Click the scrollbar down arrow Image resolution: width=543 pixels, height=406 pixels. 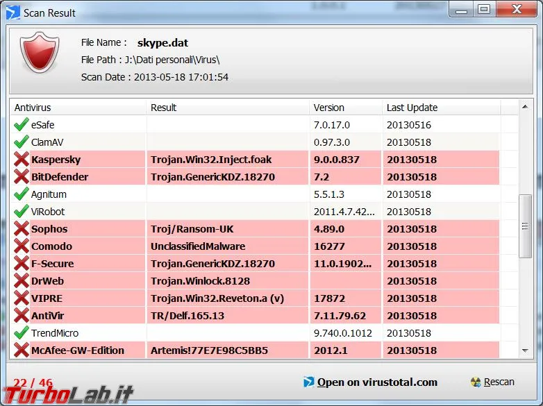point(525,351)
